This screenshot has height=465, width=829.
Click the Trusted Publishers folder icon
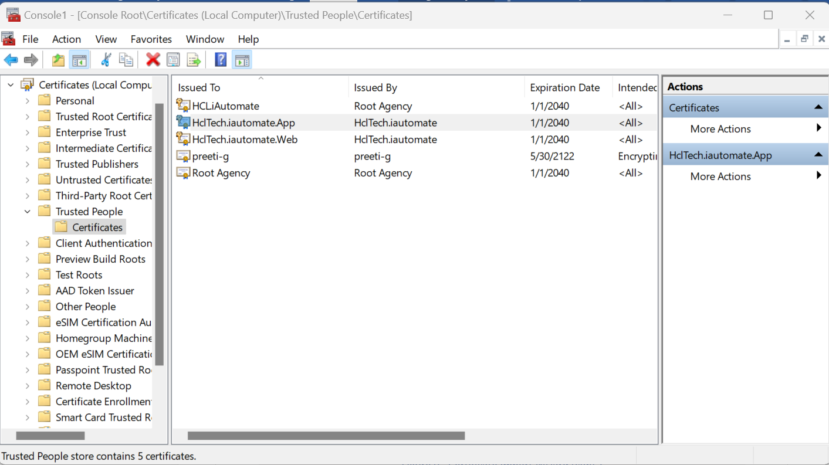click(44, 164)
